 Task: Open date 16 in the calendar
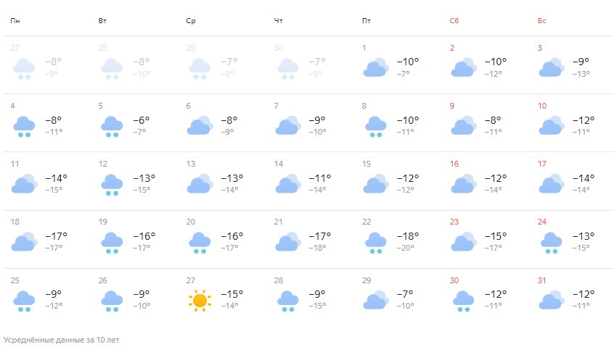click(454, 164)
